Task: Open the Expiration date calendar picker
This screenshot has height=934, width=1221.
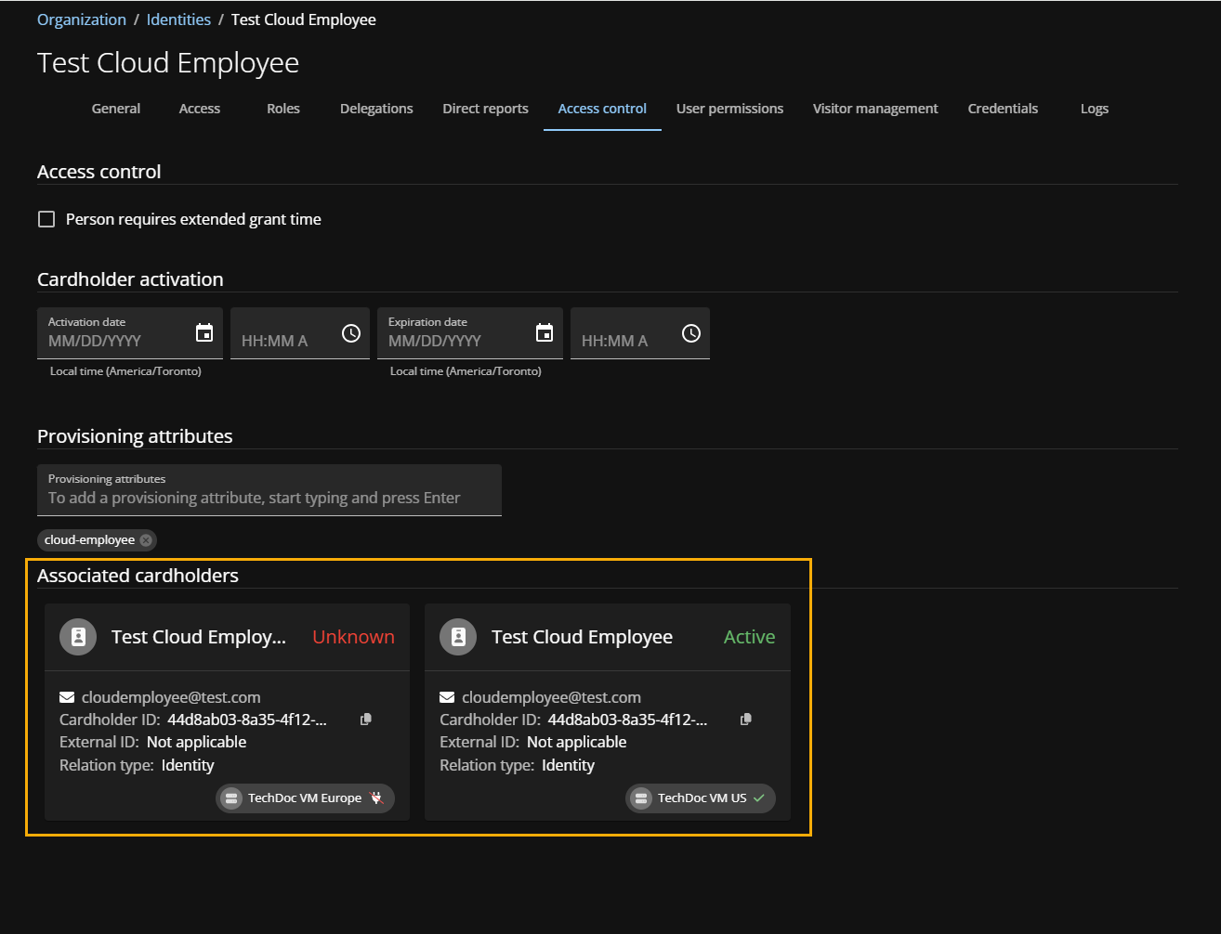Action: coord(545,332)
